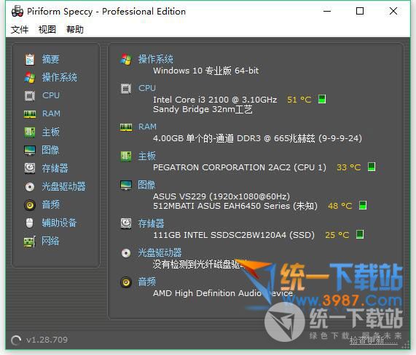Open the 文件 menu

[x=20, y=29]
